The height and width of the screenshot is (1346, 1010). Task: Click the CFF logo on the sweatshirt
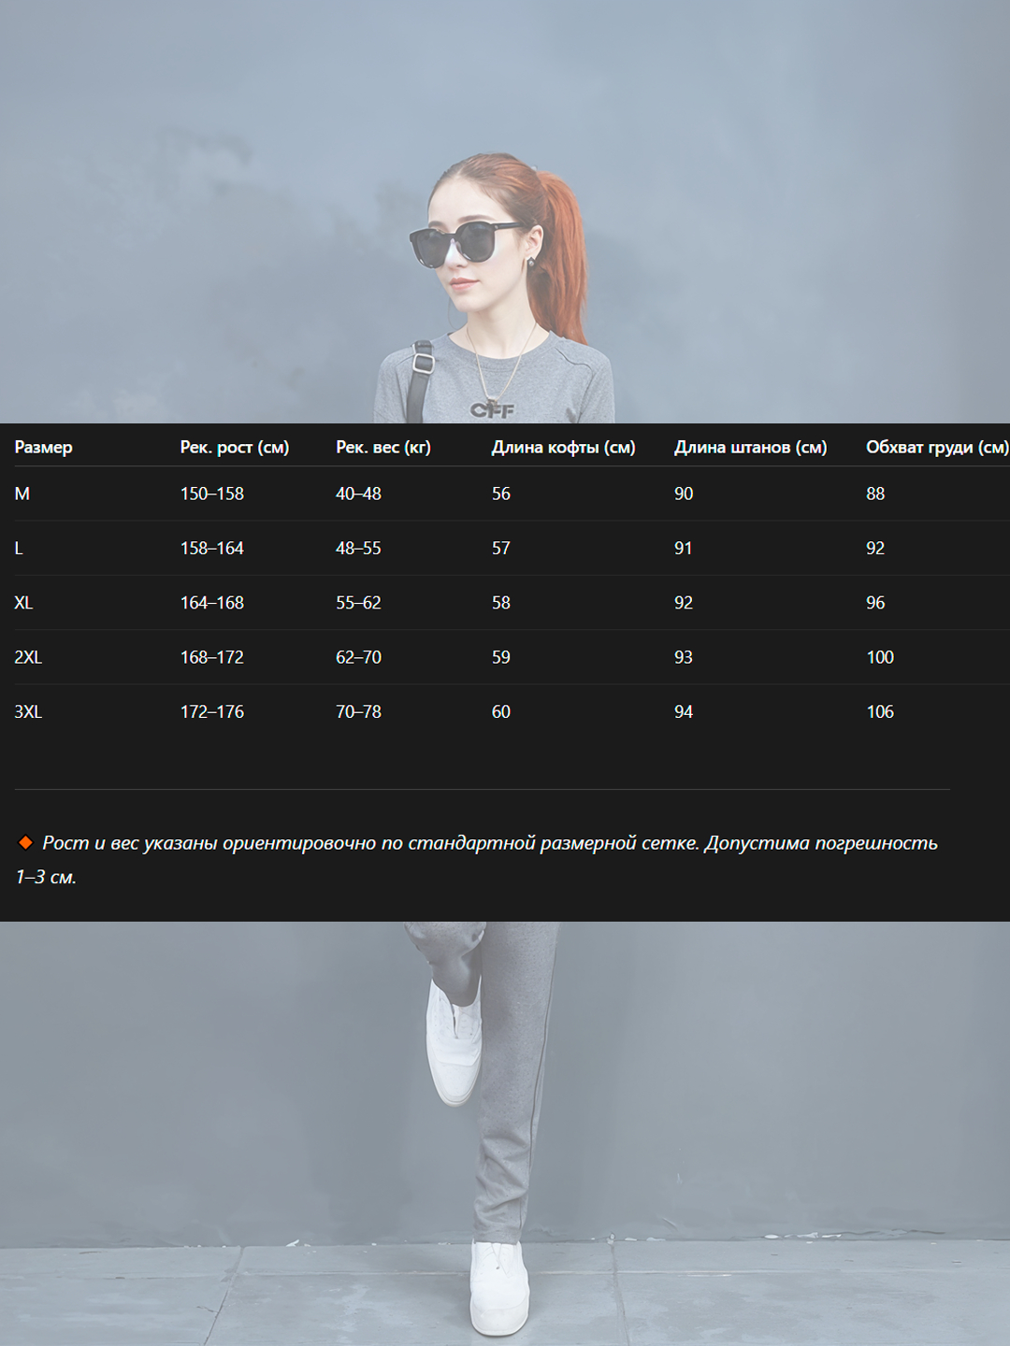(492, 409)
